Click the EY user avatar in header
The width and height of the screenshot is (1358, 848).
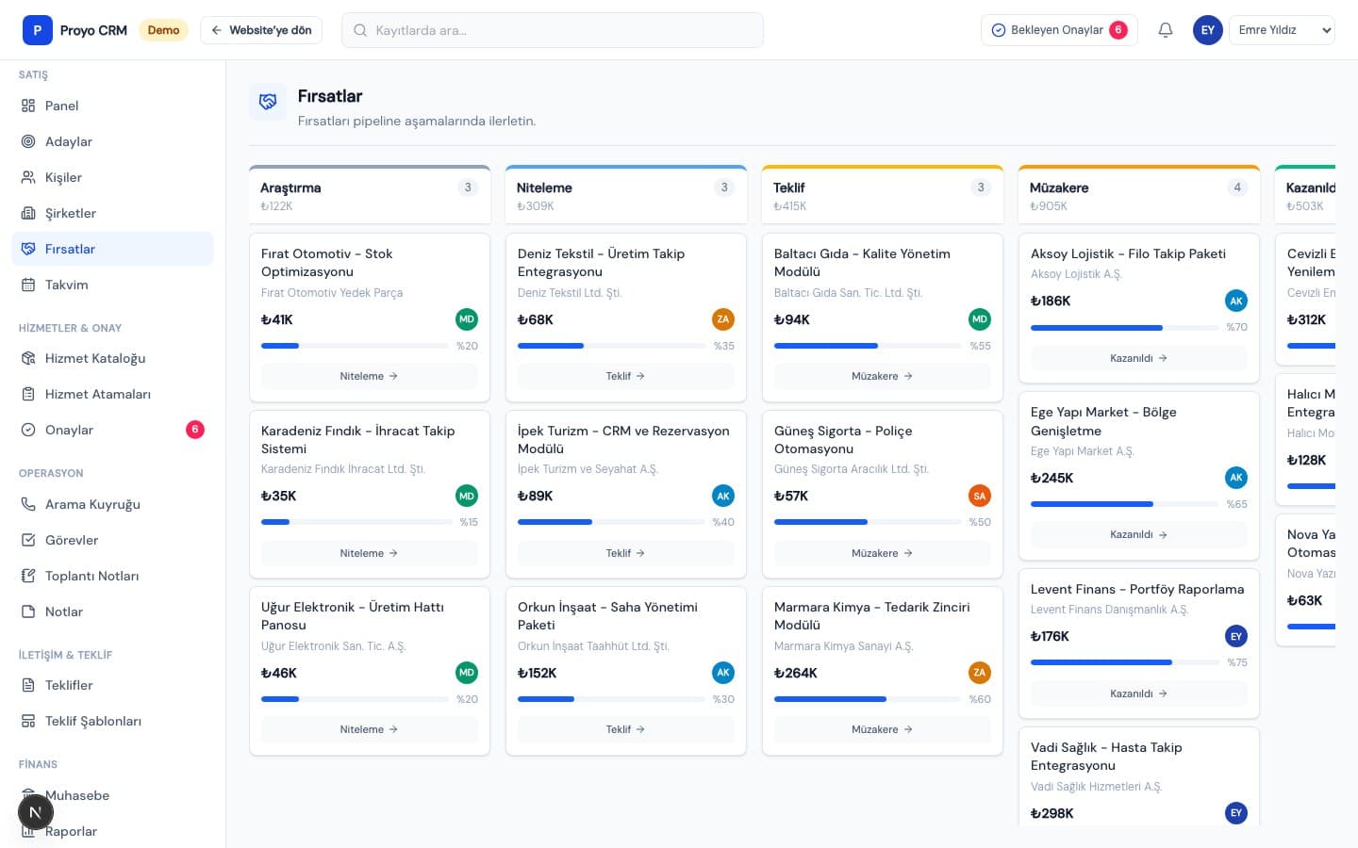[1208, 30]
